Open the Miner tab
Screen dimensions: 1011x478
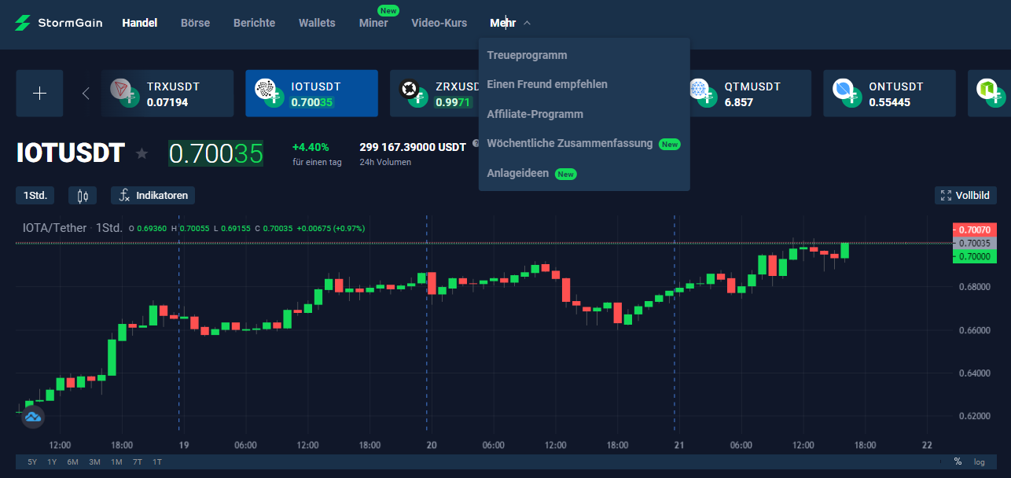373,23
